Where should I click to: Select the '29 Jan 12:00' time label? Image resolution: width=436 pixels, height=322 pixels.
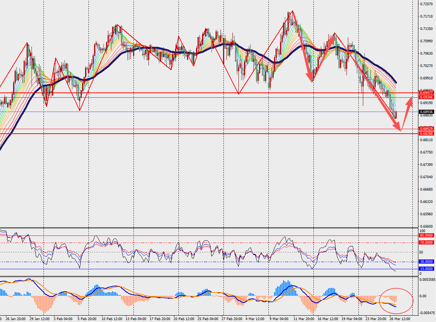40,319
